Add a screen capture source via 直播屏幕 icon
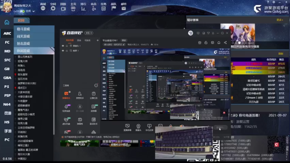 127,128
